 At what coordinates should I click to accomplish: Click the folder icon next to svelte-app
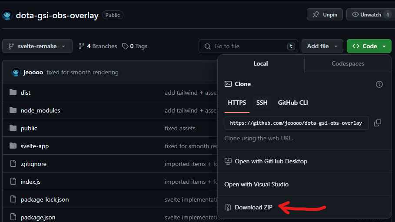[x=13, y=146]
